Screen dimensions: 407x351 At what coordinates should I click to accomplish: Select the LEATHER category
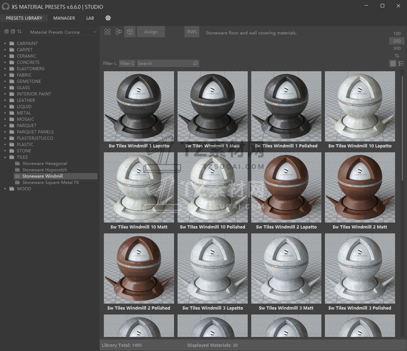(x=26, y=100)
